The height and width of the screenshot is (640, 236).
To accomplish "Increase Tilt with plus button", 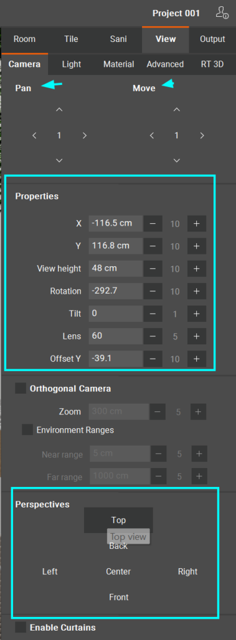I will (x=197, y=314).
